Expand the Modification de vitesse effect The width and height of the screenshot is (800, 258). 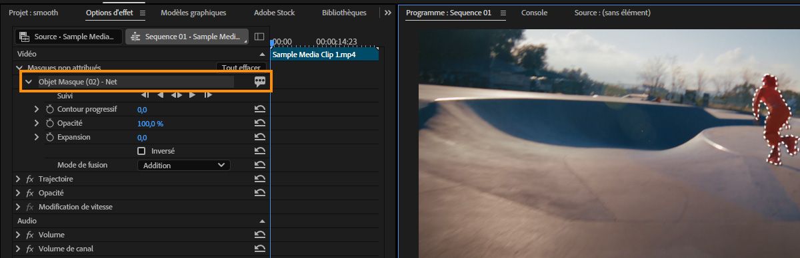(x=18, y=207)
